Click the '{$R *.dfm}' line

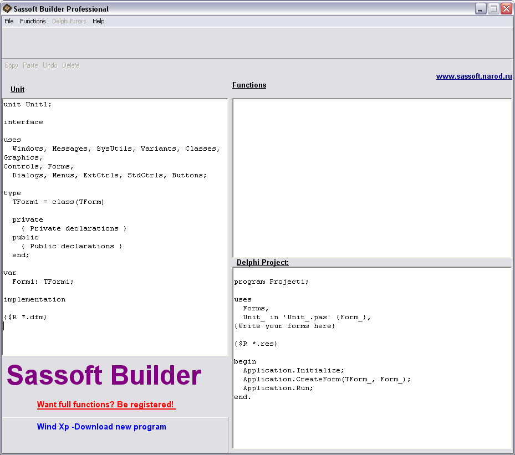pos(26,317)
